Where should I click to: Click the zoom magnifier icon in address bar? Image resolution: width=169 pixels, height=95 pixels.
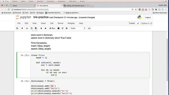coord(133,9)
